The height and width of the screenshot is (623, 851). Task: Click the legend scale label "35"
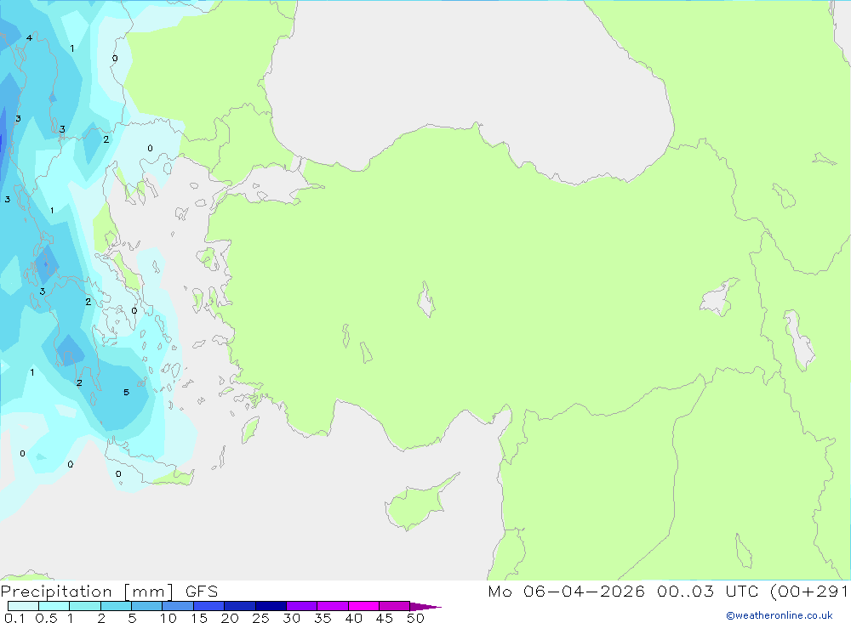coord(323,618)
